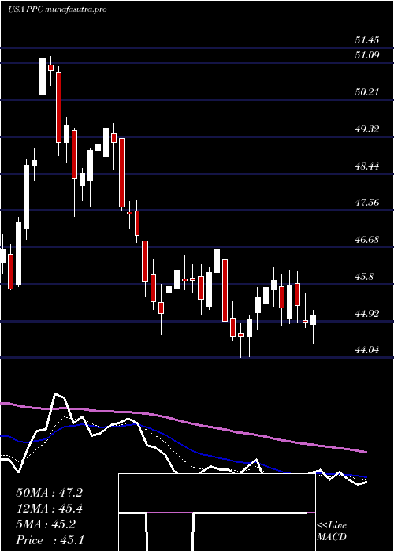Click the 49.32 price level label
The height and width of the screenshot is (552, 394).
pos(367,129)
